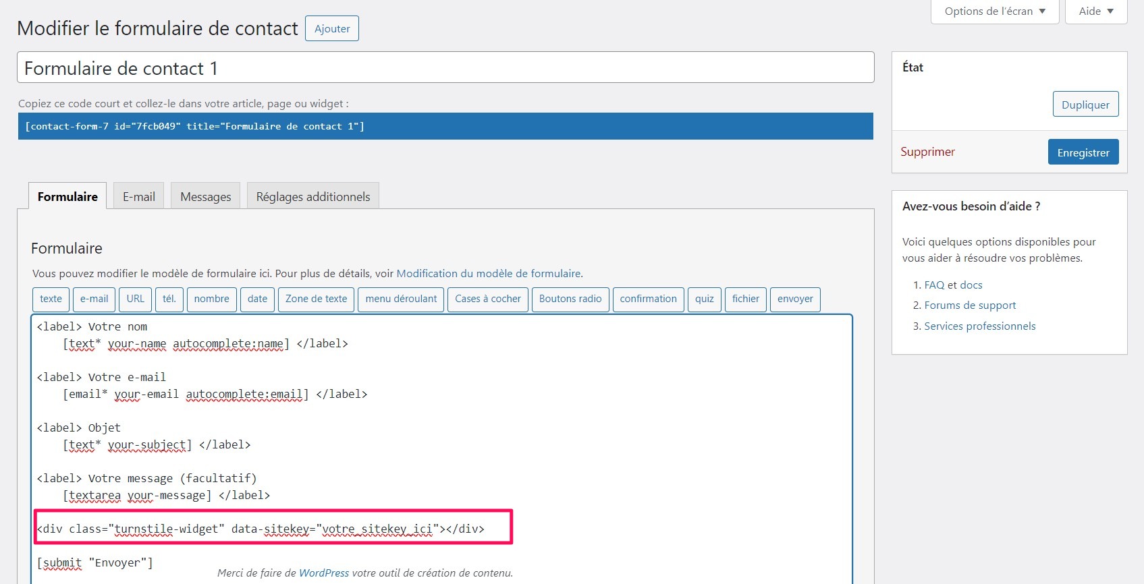
Task: Insert a nombre field tag
Action: pos(211,299)
